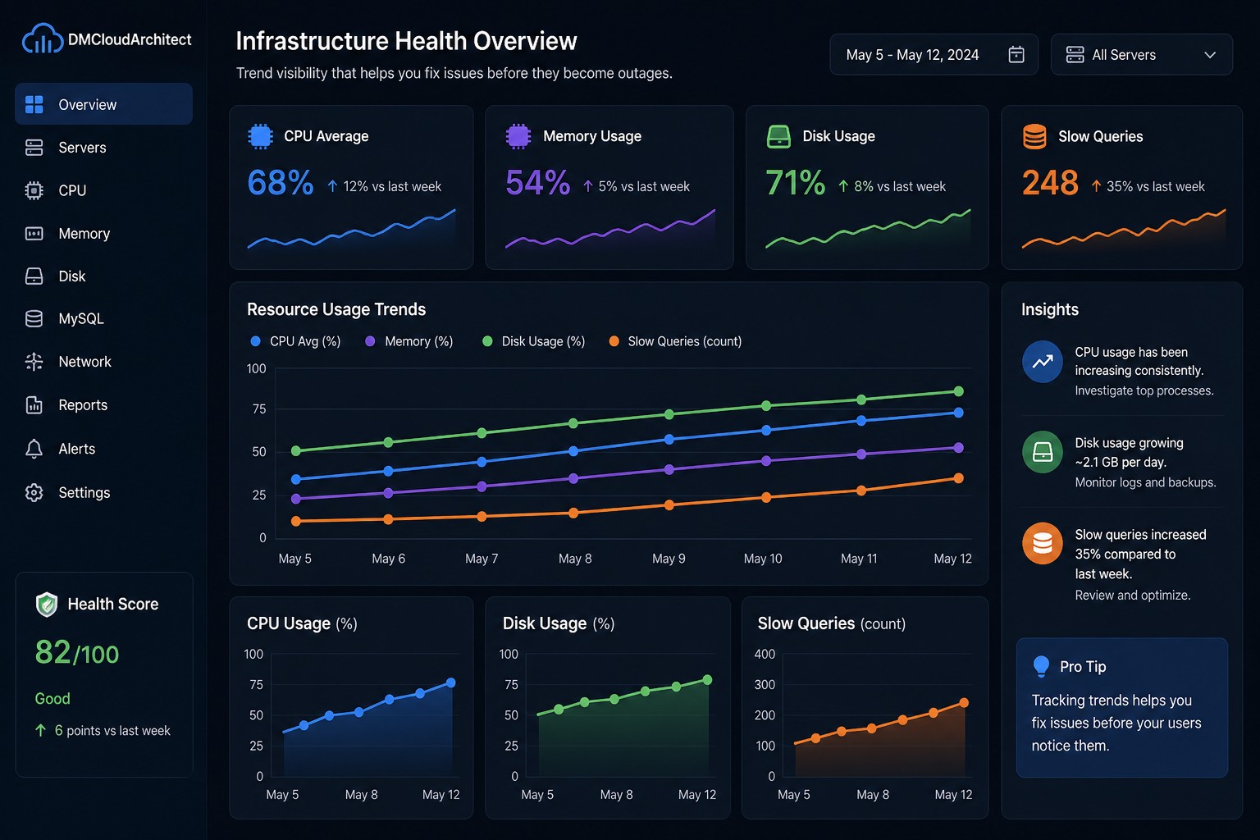Click the DMCloudArchitect brand name
Image resolution: width=1260 pixels, height=840 pixels.
click(x=130, y=39)
